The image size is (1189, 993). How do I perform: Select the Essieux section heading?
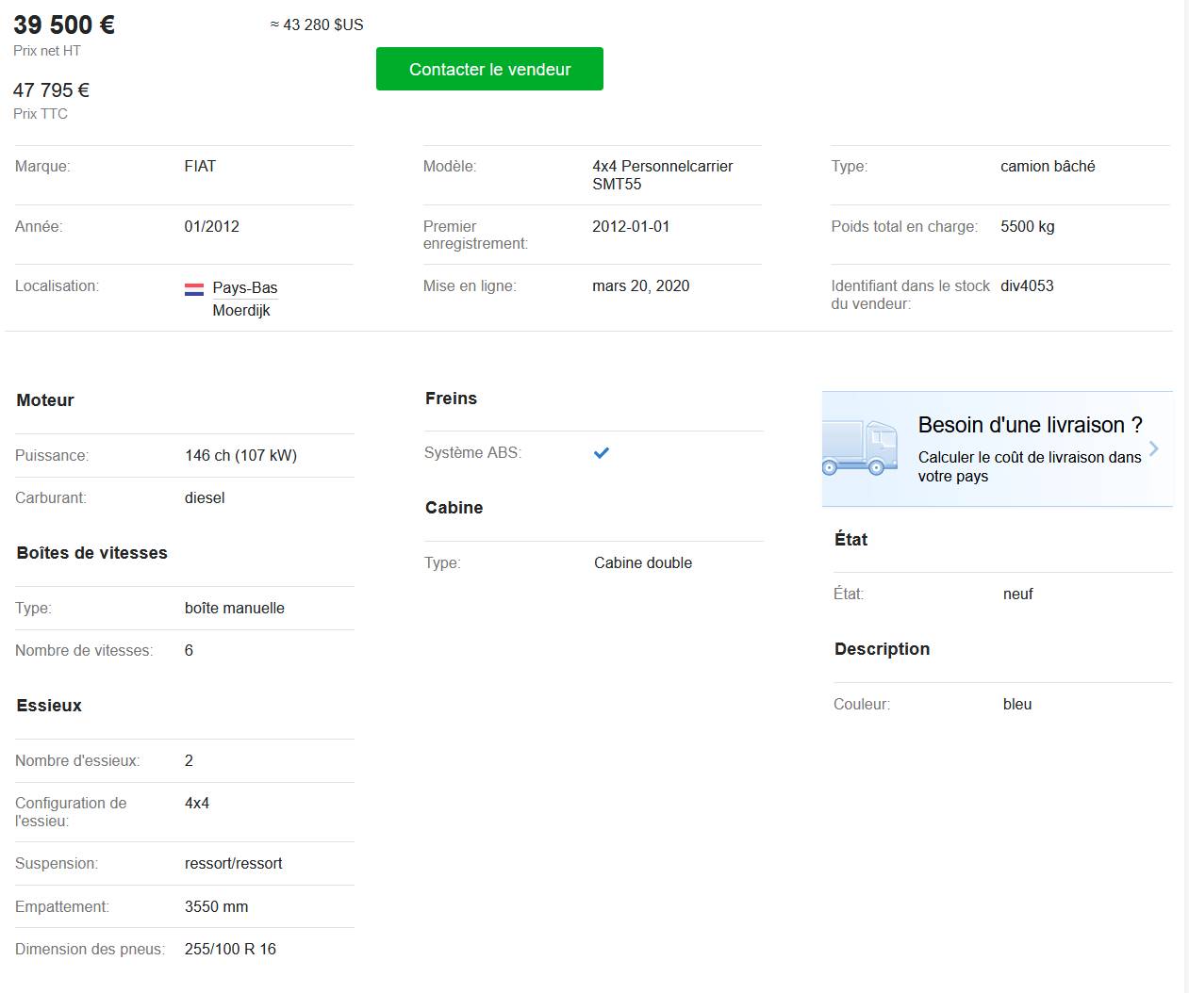[x=49, y=706]
